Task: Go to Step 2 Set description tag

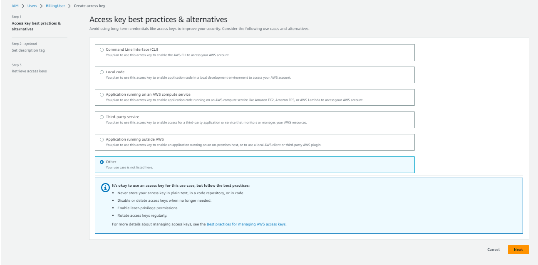Action: tap(28, 50)
